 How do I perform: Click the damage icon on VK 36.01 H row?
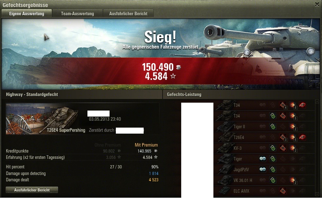point(293,180)
